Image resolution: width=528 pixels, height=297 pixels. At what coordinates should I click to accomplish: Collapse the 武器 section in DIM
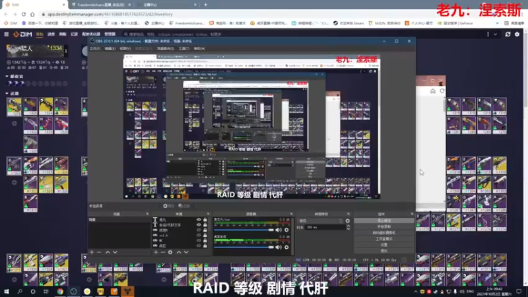(7, 93)
